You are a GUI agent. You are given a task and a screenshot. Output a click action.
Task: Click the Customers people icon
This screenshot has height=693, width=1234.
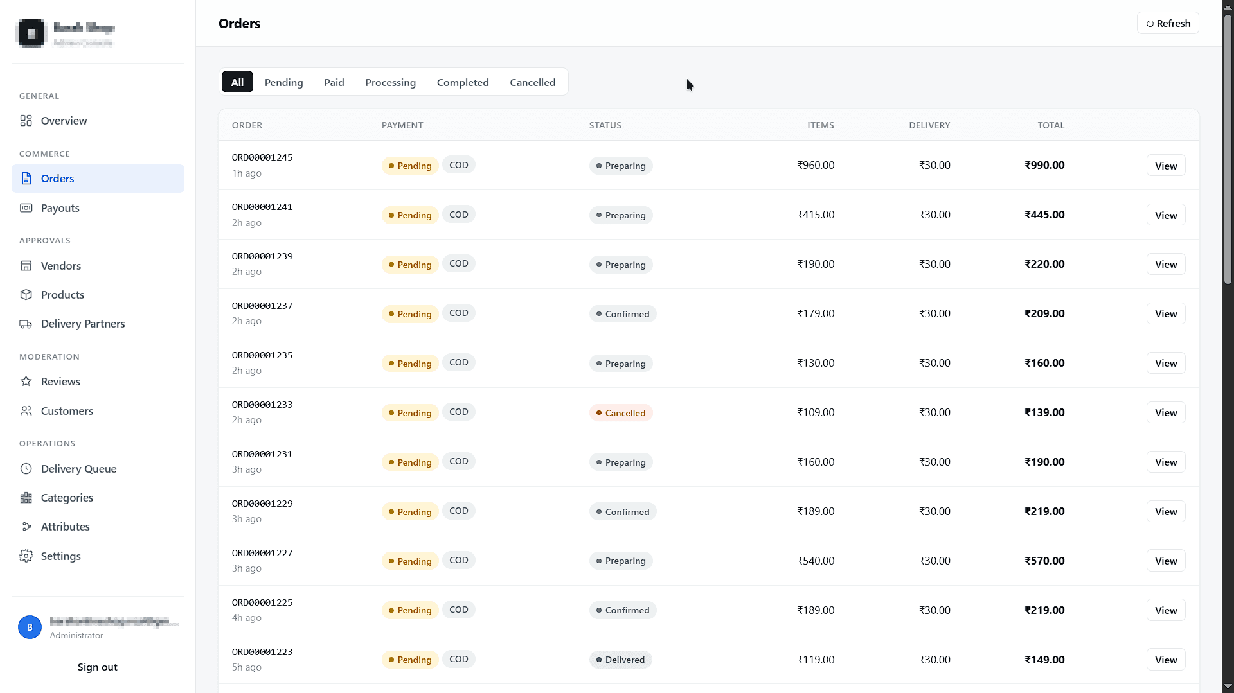26,411
